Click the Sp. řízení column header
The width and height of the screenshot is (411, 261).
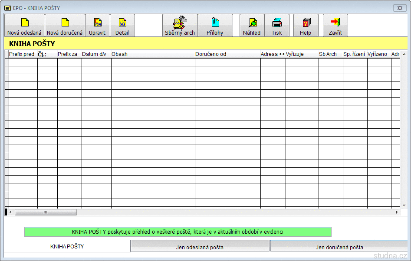click(355, 54)
